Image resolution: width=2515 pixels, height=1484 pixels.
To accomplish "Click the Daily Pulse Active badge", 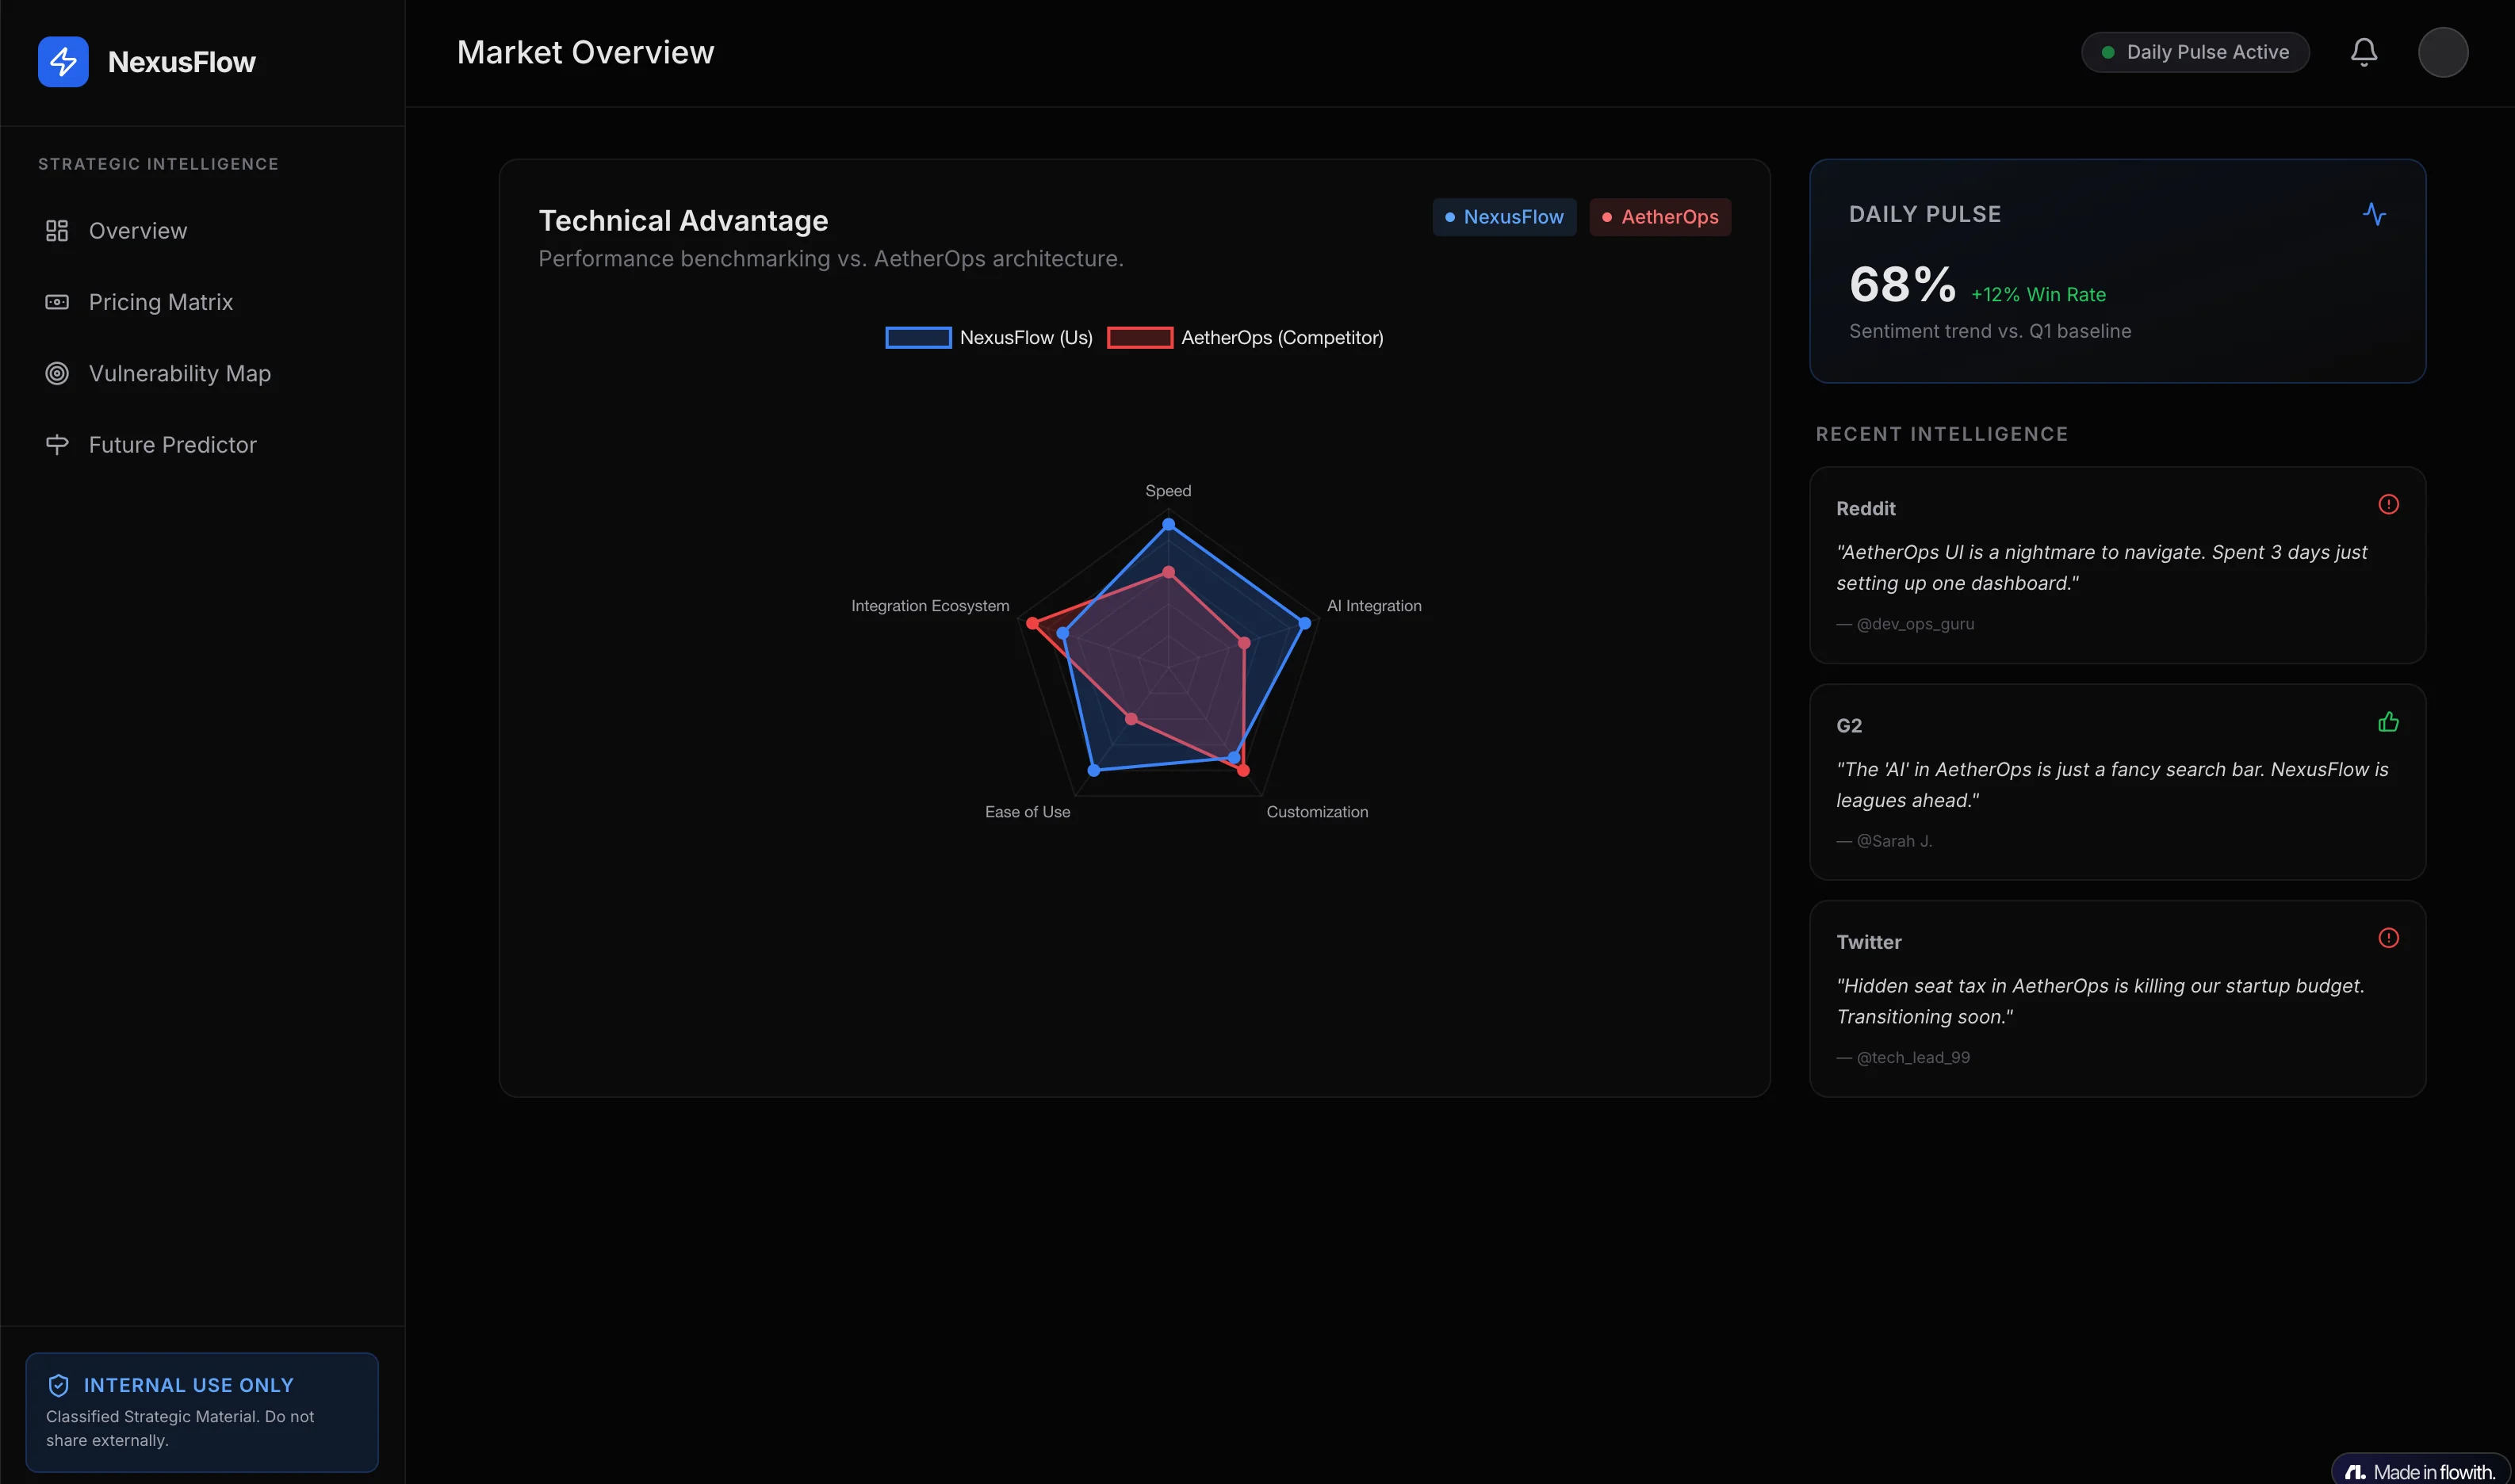I will [x=2195, y=52].
